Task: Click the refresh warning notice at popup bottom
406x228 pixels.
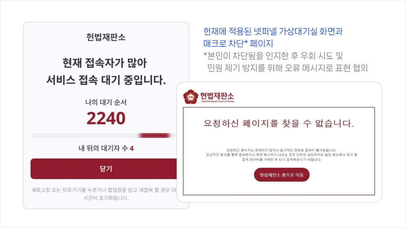Action: tap(103, 194)
